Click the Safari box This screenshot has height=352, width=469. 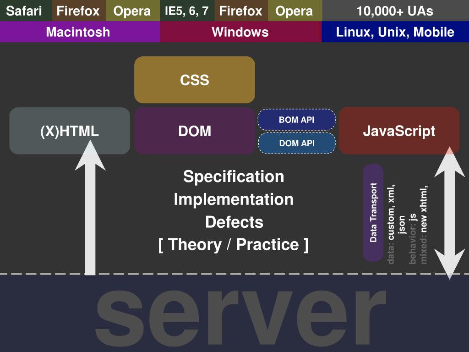[26, 11]
